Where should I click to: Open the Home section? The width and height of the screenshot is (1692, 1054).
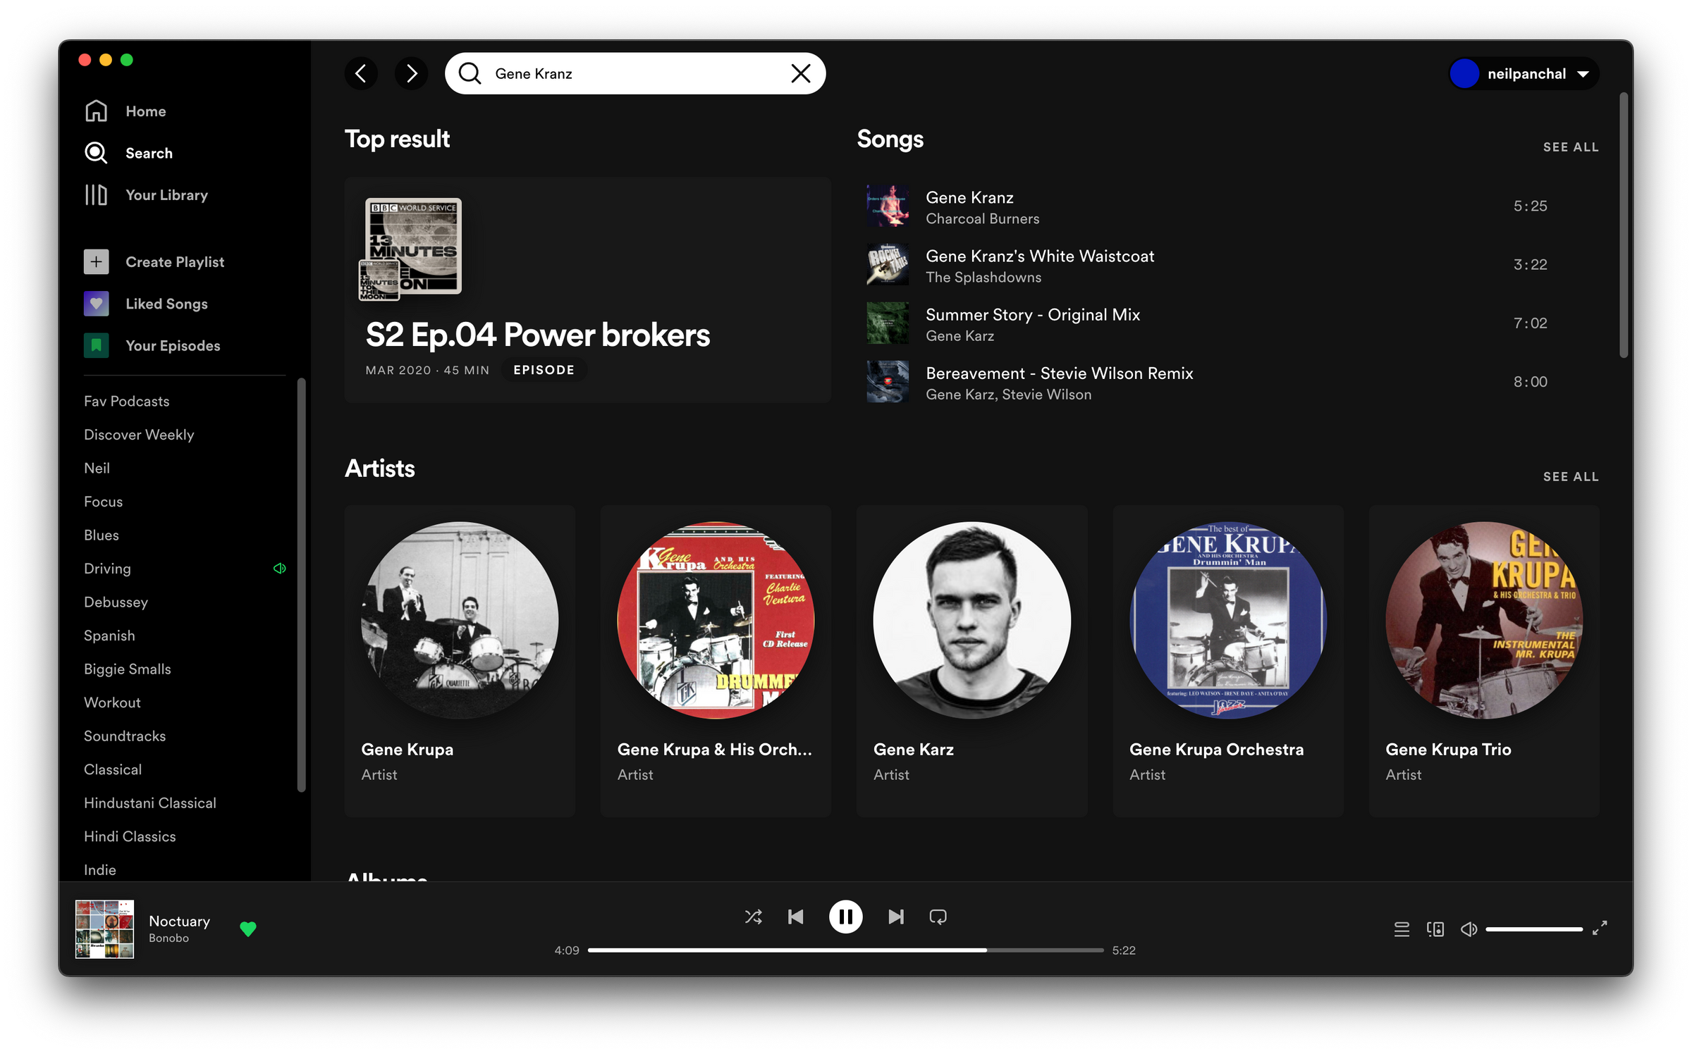[x=146, y=111]
